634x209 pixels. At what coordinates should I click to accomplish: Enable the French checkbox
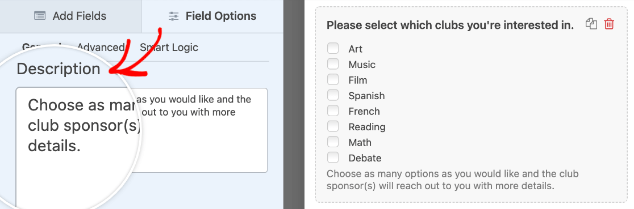[333, 110]
